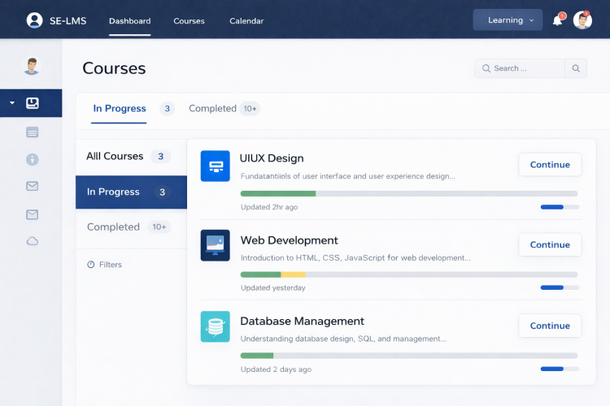This screenshot has height=406, width=610.
Task: Open the Learning dropdown
Action: point(508,19)
